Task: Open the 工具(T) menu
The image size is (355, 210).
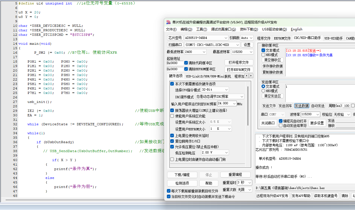Action: 202,29
